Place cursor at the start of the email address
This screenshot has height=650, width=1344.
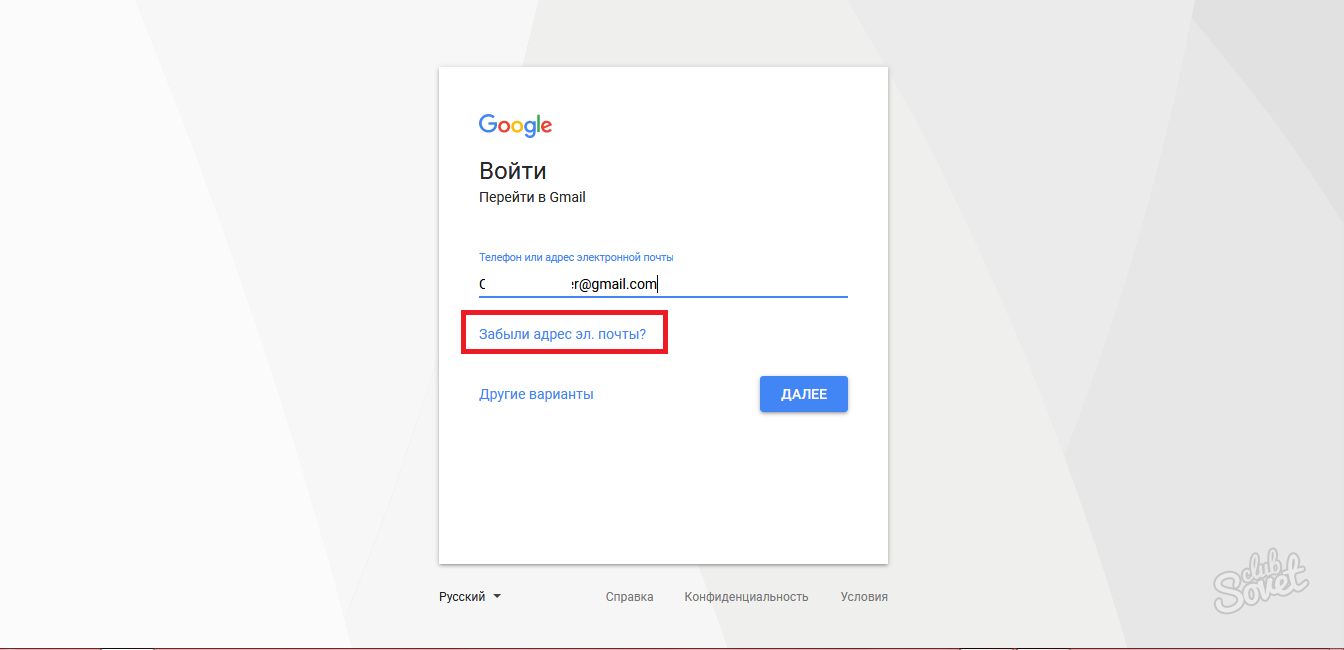click(x=480, y=284)
